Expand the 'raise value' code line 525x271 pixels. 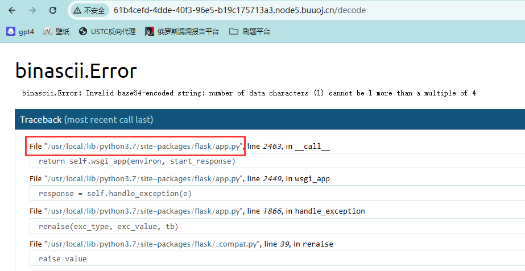(x=63, y=259)
